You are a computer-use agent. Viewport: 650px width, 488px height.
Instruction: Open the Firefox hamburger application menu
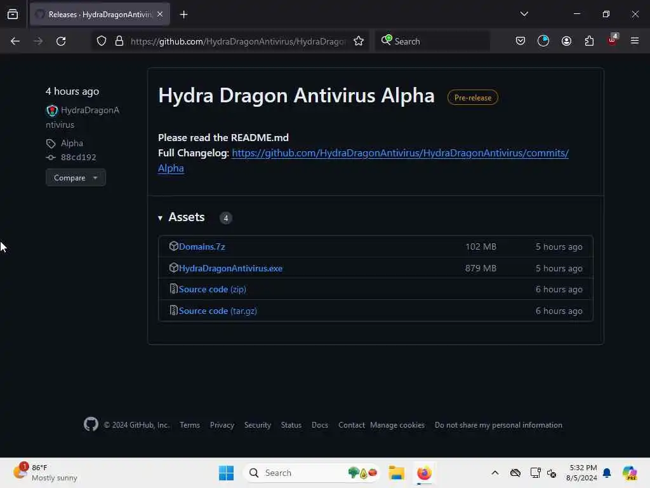tap(635, 41)
